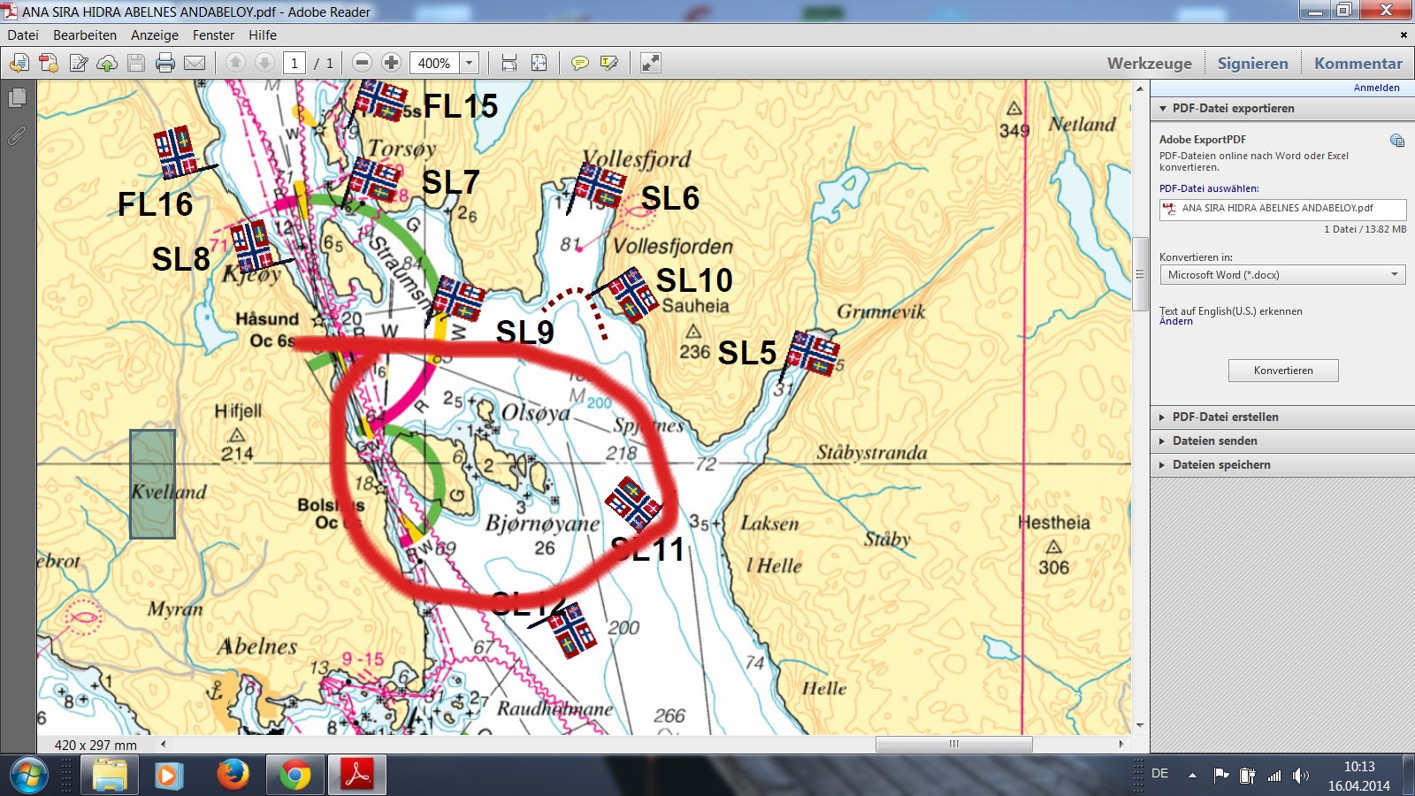Switch to read mode with the arrows icon
Image resolution: width=1415 pixels, height=796 pixels.
[650, 63]
